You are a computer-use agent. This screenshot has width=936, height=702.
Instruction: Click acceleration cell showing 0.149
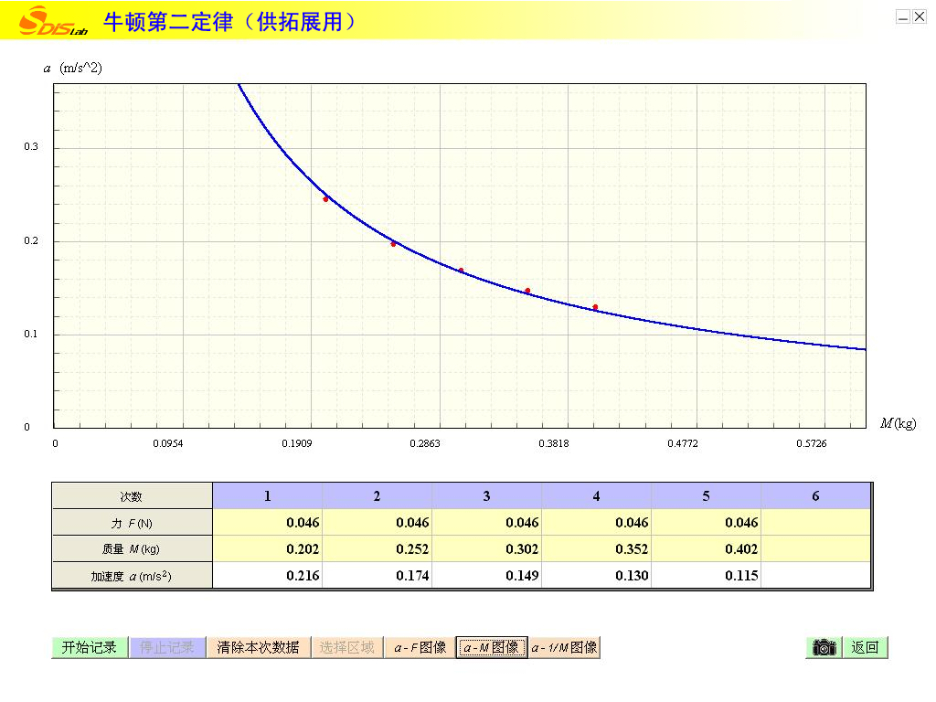coord(486,576)
